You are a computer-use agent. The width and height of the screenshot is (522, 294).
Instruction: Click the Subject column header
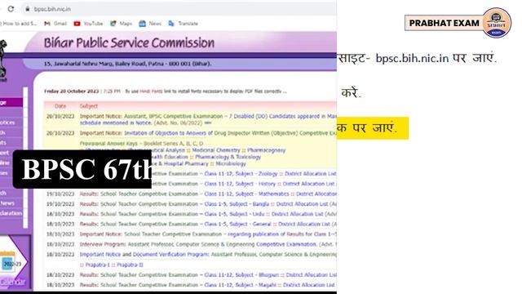(x=89, y=106)
